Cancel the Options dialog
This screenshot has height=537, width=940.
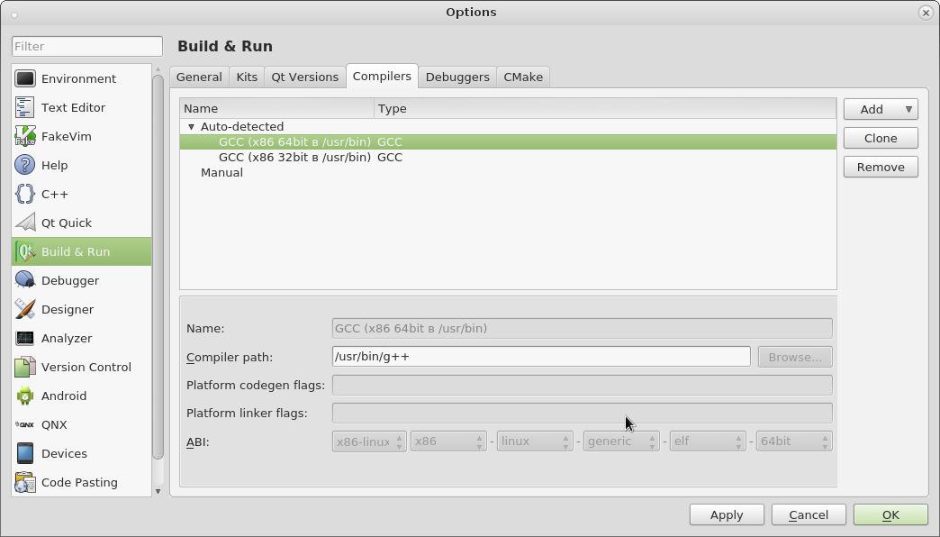click(x=809, y=514)
